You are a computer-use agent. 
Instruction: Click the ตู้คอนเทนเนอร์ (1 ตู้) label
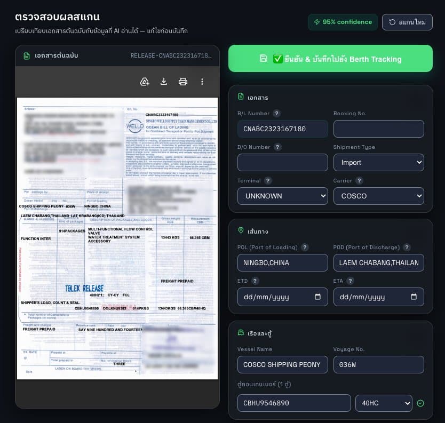point(264,385)
